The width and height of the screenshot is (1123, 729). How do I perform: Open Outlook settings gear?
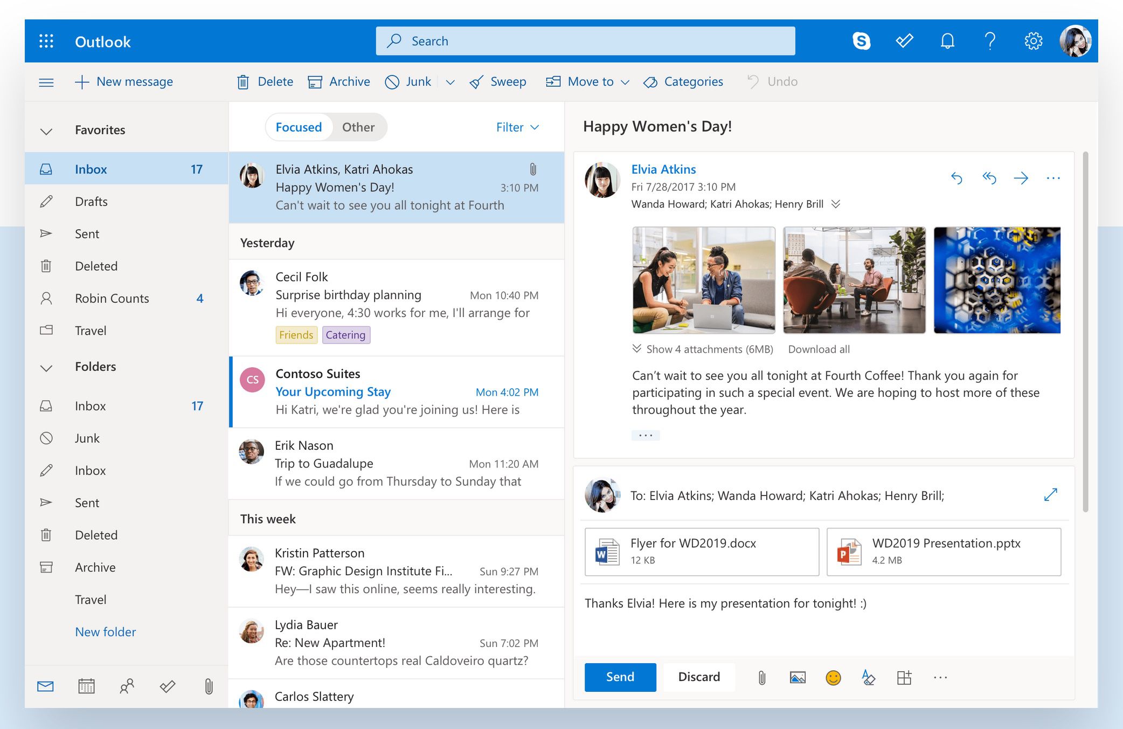pyautogui.click(x=1033, y=40)
